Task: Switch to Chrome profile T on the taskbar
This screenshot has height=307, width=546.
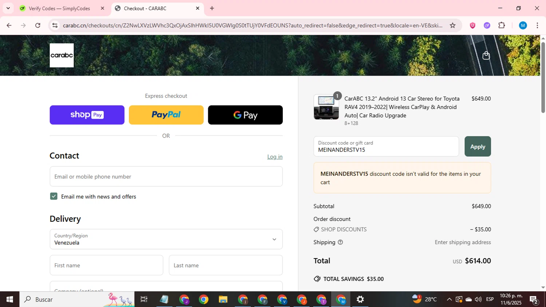Action: tap(321, 299)
